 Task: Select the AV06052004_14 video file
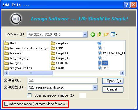[112, 53]
